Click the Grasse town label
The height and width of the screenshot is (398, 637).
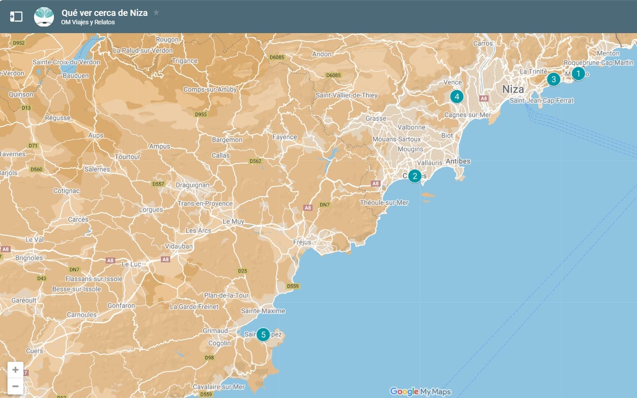[376, 118]
